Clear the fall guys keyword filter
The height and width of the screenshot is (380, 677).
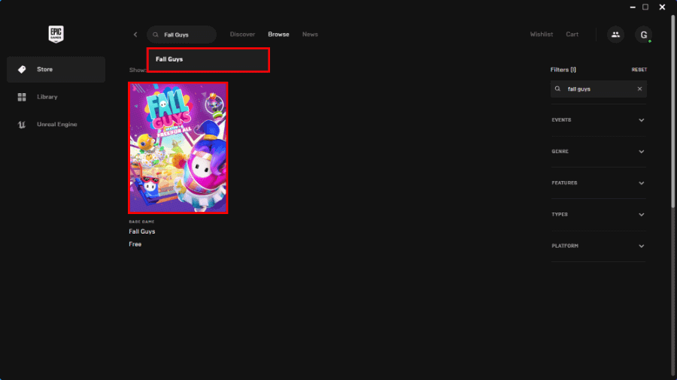(x=639, y=89)
